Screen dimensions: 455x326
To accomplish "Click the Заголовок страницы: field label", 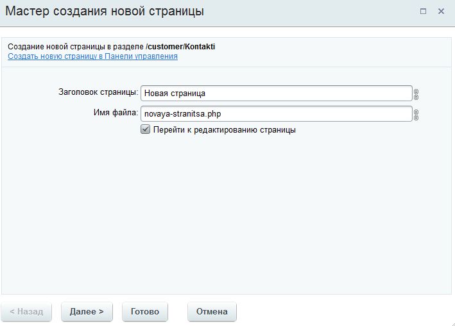I will pos(98,92).
